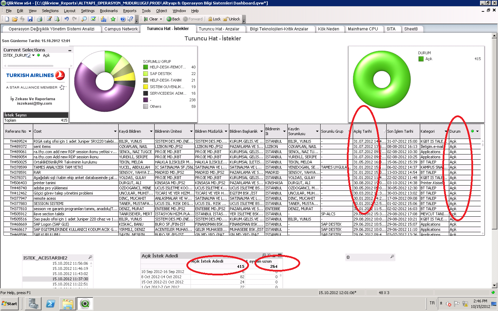The width and height of the screenshot is (498, 311).
Task: Click the search icon in the 0 list box
Action: pos(392,257)
